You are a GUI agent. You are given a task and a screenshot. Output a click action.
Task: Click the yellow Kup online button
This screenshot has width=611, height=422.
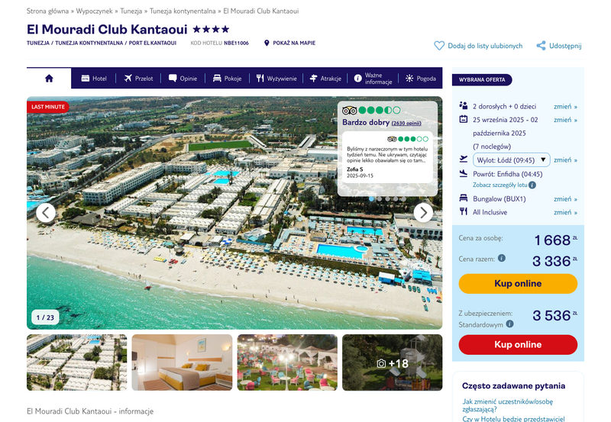pos(518,283)
